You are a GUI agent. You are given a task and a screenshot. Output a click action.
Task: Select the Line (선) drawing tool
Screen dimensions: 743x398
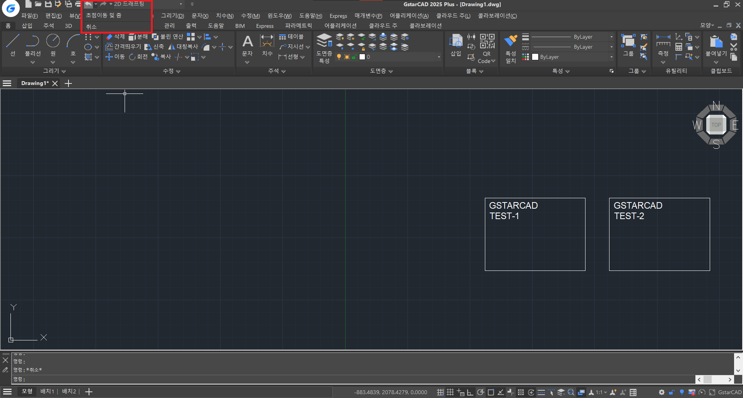click(x=12, y=46)
